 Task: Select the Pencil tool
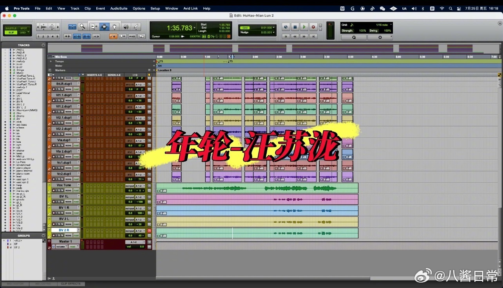point(136,27)
